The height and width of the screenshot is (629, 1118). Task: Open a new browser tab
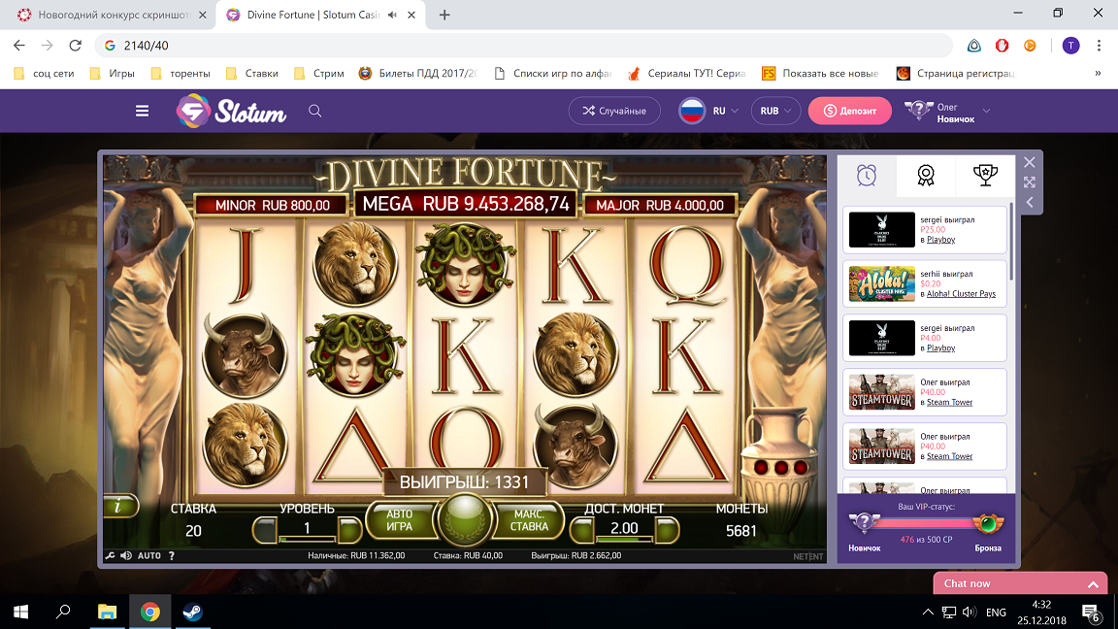point(444,15)
